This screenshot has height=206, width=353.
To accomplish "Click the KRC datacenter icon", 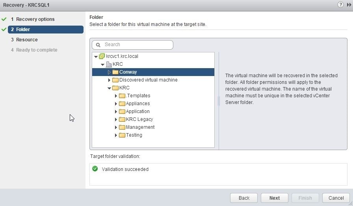I will [x=109, y=64].
